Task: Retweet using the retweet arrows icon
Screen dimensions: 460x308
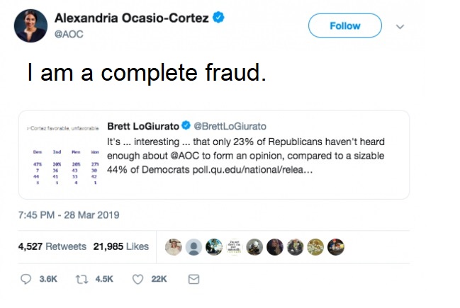Action: (81, 279)
